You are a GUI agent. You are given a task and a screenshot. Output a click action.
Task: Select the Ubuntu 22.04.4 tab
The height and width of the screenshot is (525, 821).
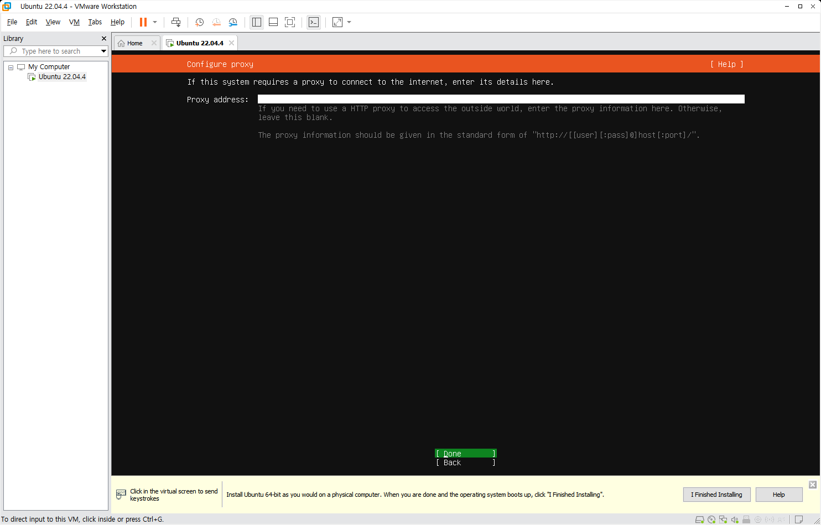click(200, 43)
